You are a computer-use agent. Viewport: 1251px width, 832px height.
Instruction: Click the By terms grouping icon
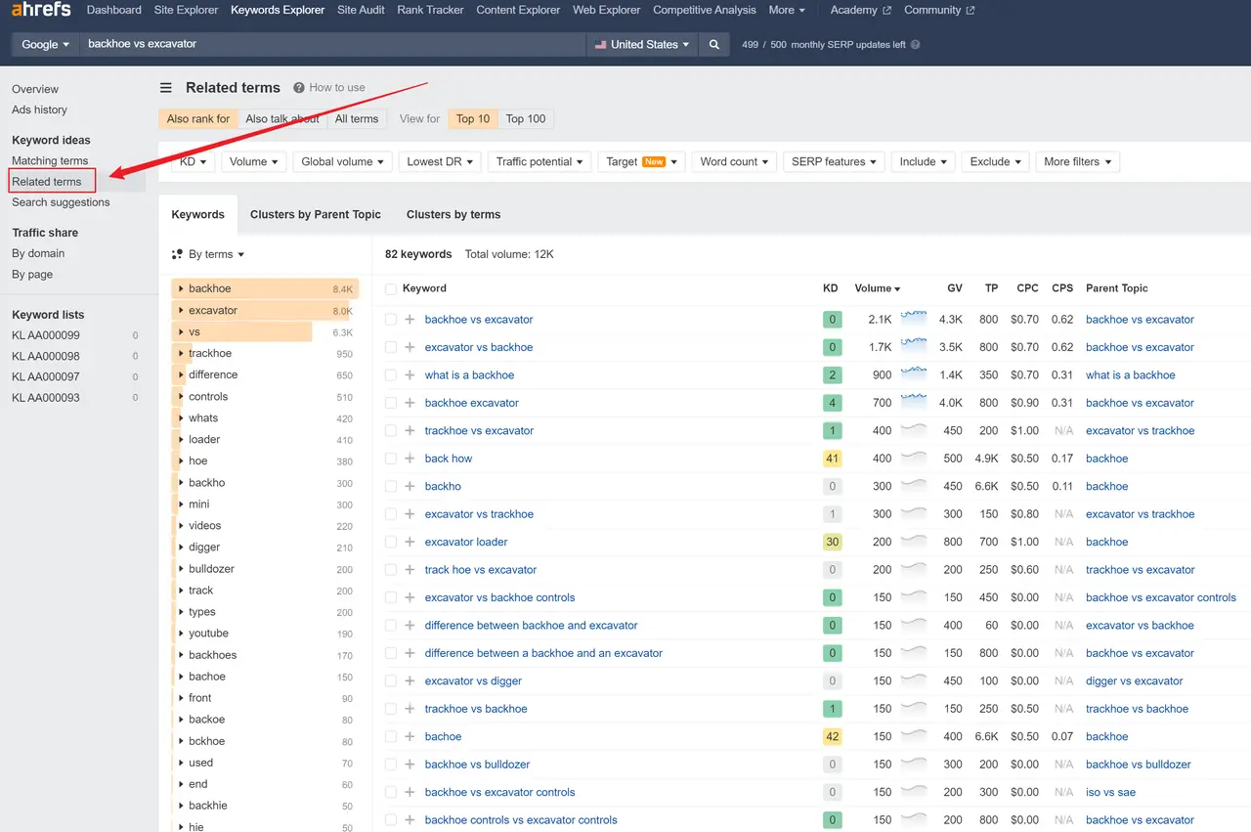177,254
